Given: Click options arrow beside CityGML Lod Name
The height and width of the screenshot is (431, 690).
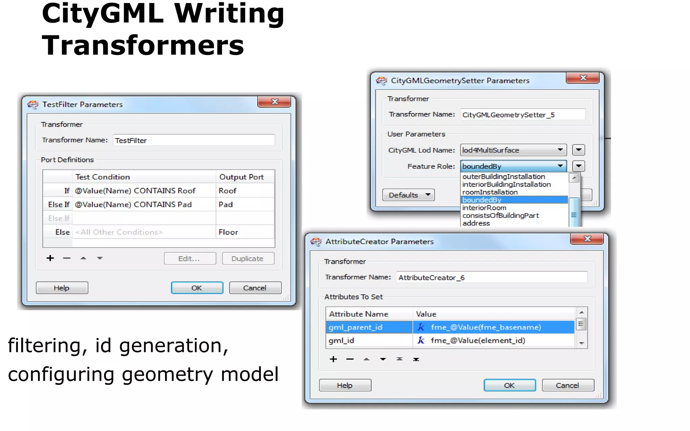Looking at the screenshot, I should [578, 150].
